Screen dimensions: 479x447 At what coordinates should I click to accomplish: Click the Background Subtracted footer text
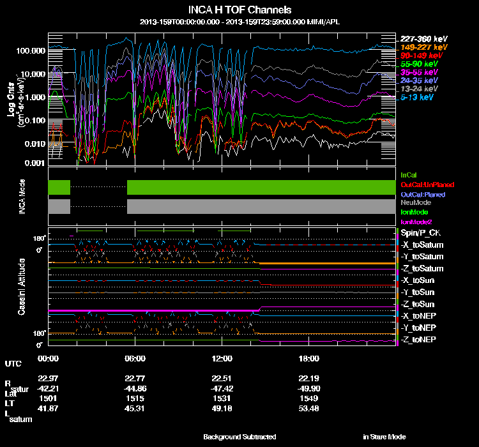pyautogui.click(x=240, y=437)
